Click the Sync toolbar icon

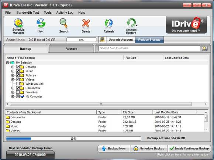pyautogui.click(x=41, y=25)
